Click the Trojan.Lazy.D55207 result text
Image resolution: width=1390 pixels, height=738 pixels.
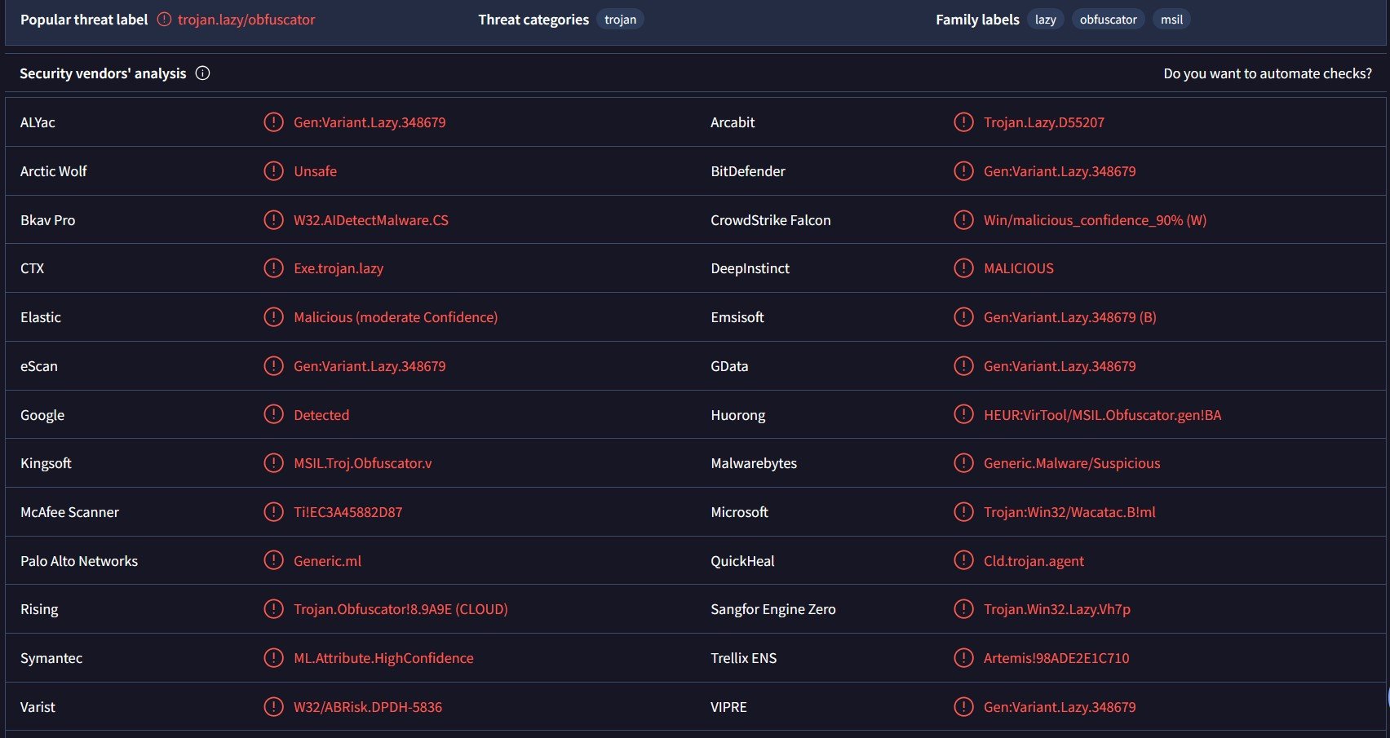(x=1044, y=122)
